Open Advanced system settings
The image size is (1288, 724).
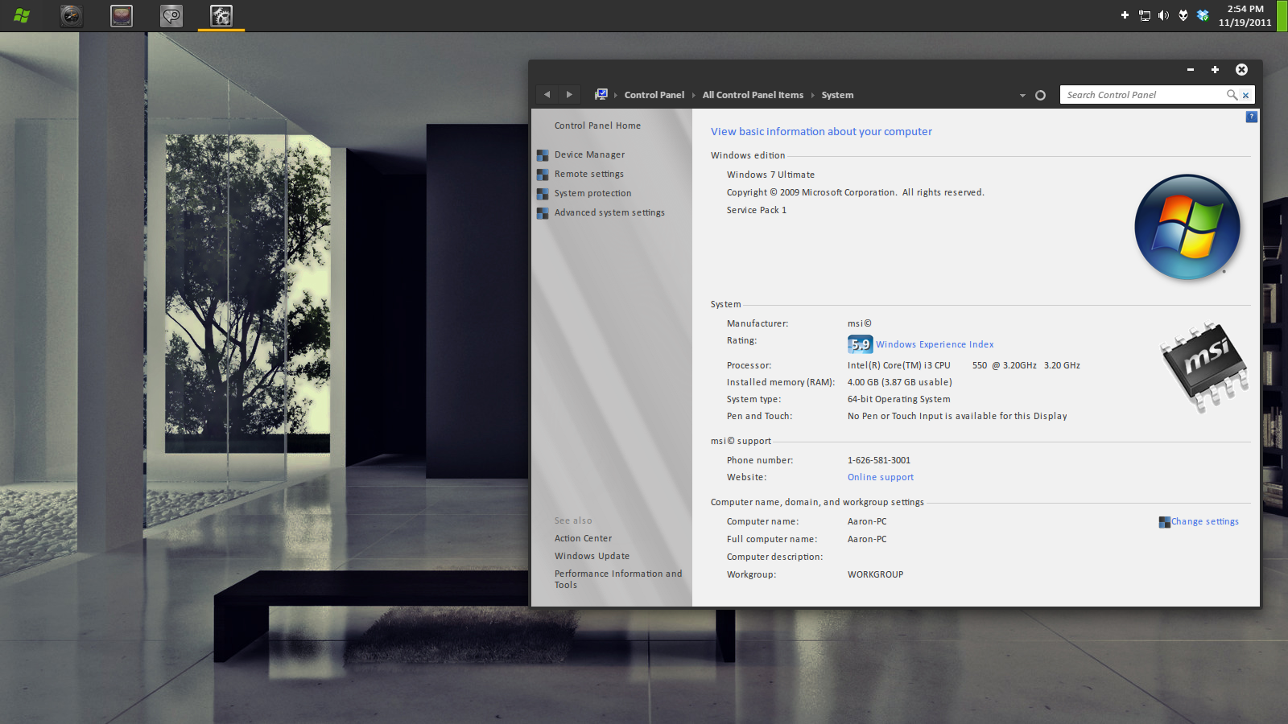coord(609,212)
